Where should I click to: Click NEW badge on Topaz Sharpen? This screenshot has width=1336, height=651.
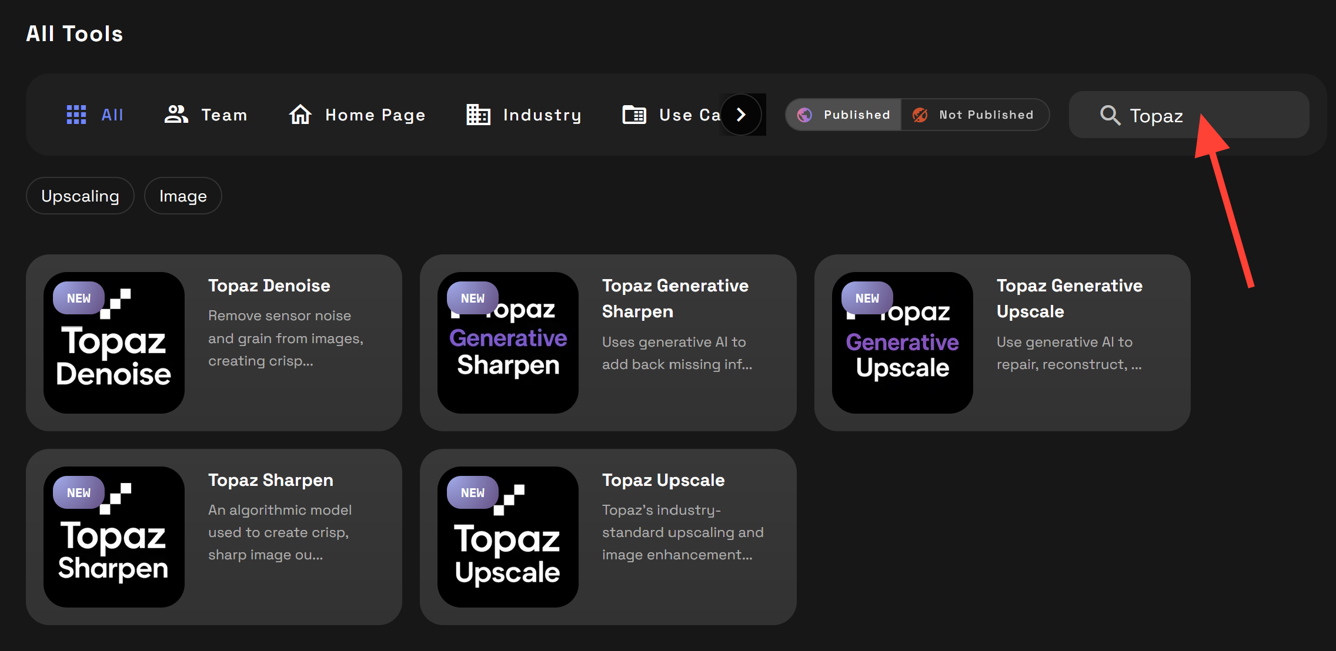(x=79, y=492)
